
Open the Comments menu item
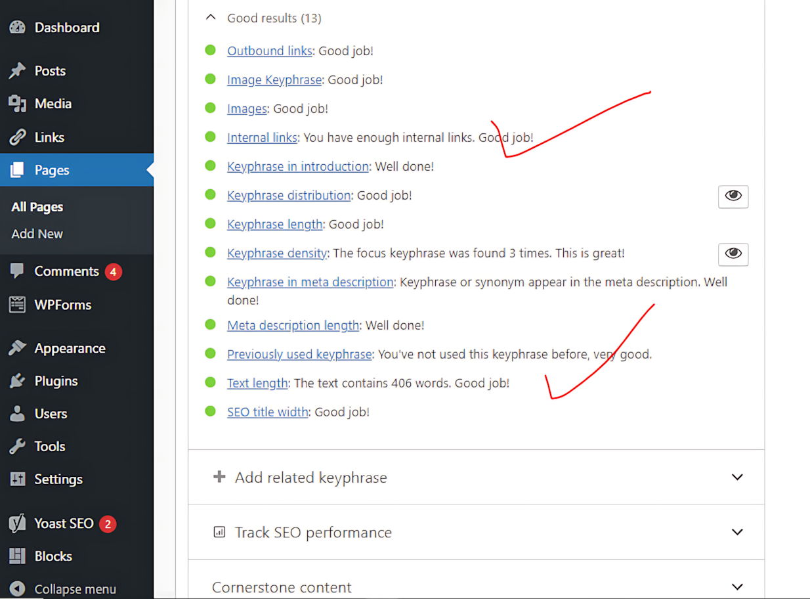pyautogui.click(x=66, y=271)
